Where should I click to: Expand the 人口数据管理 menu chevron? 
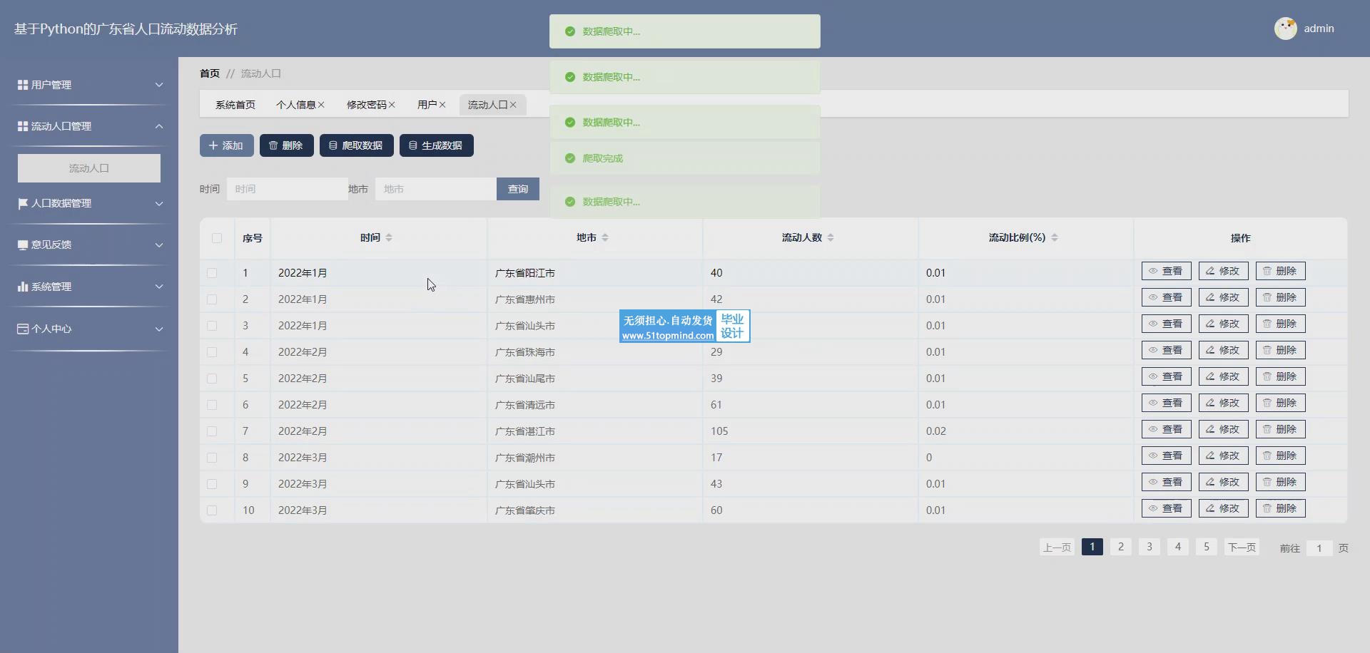click(x=159, y=203)
